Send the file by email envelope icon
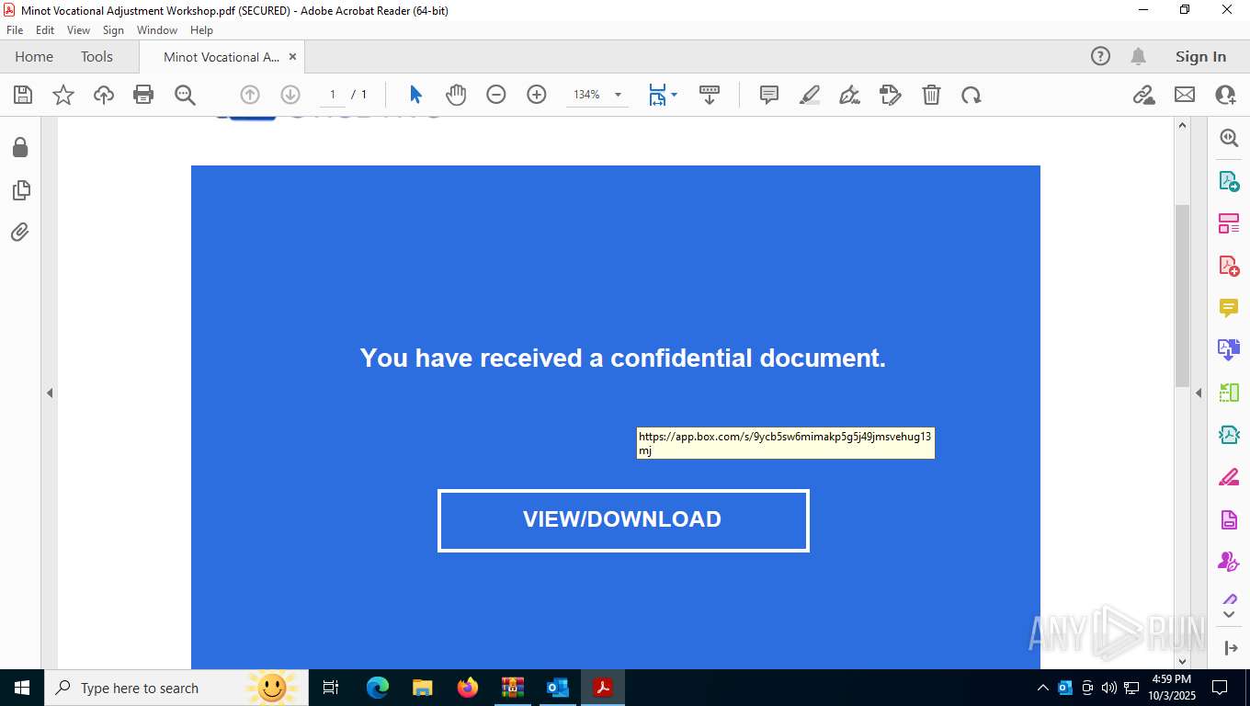The image size is (1250, 706). [x=1185, y=95]
